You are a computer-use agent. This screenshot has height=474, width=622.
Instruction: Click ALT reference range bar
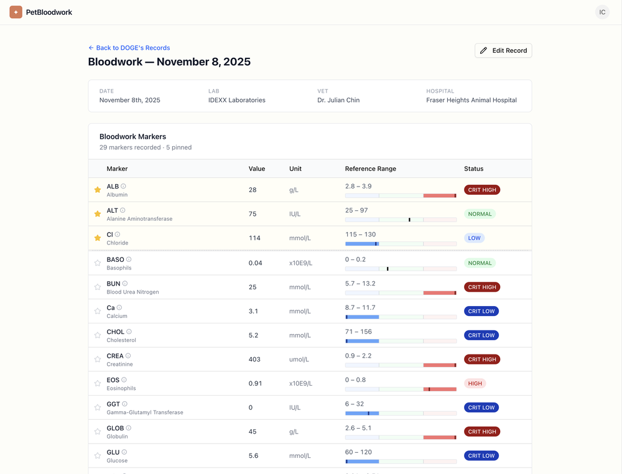tap(401, 220)
